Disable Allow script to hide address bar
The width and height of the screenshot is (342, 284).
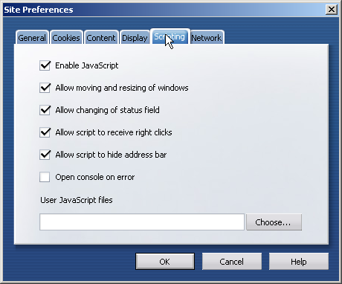pyautogui.click(x=45, y=155)
